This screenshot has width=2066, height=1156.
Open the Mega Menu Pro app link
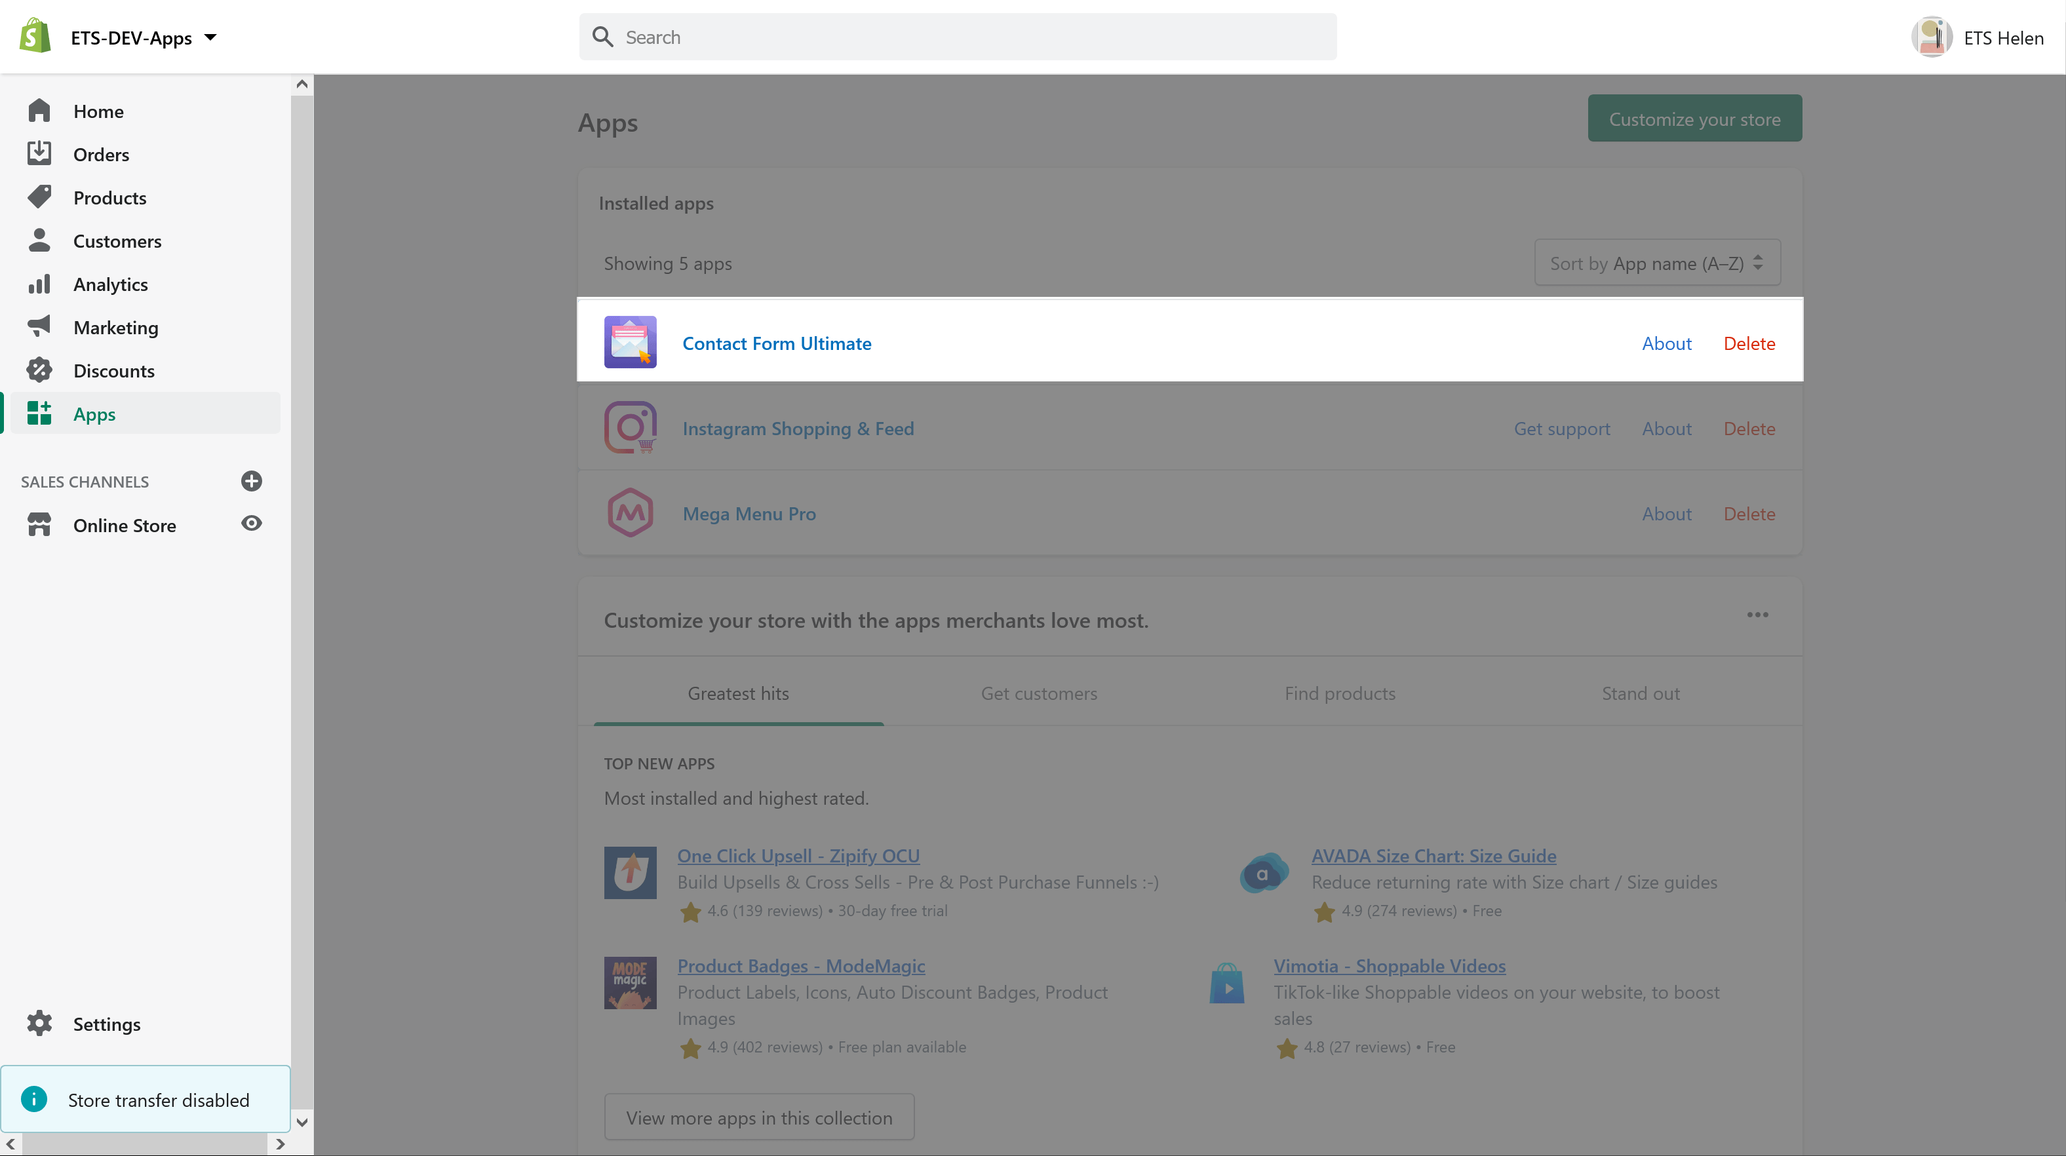(749, 513)
